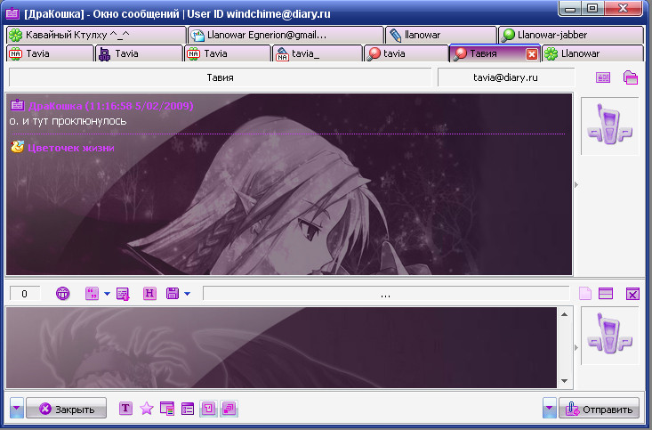
Task: Click the document-with-arrow toolbar icon
Action: pos(123,294)
